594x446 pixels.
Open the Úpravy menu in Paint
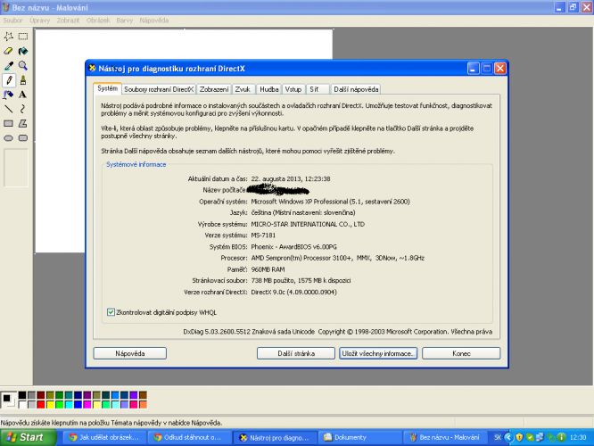click(40, 21)
